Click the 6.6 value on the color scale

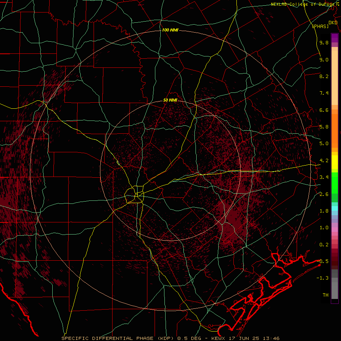coord(324,110)
